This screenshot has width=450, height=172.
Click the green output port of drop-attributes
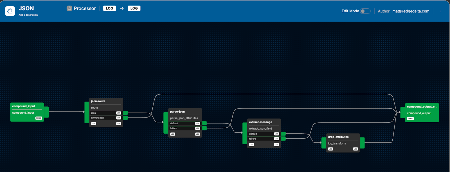362,143
